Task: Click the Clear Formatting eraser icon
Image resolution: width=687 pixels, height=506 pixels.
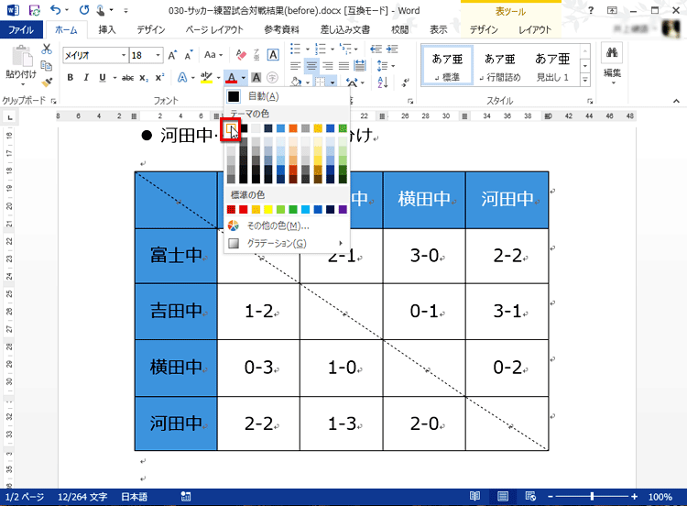Action: [x=241, y=55]
